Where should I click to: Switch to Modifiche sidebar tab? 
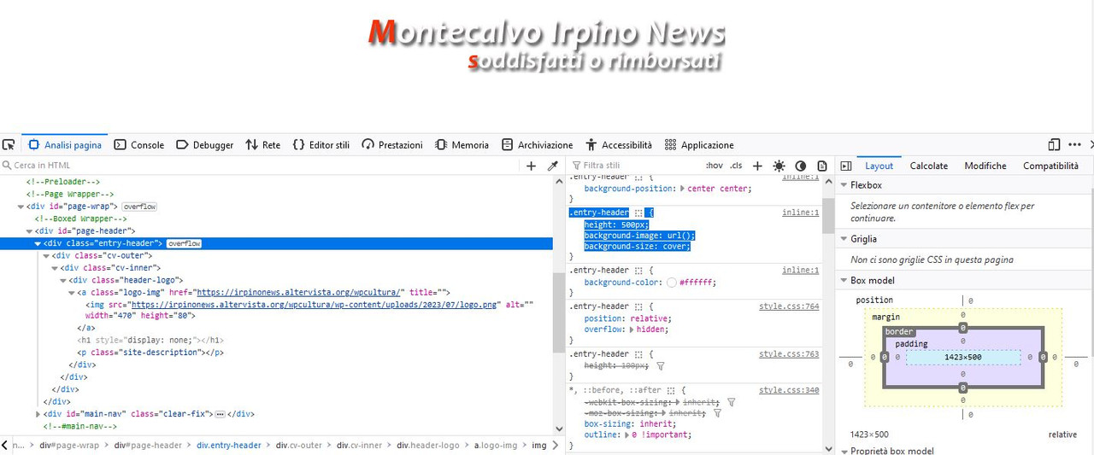coord(985,166)
